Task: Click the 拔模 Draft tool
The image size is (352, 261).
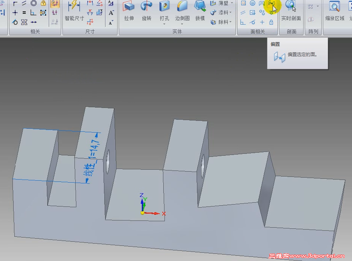Action: 200,11
